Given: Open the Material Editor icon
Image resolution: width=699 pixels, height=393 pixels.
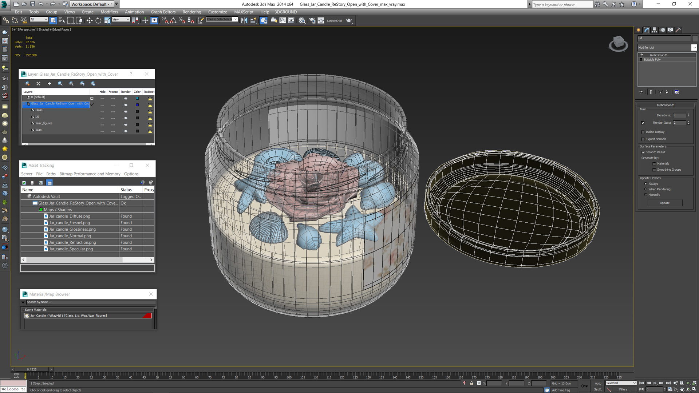Looking at the screenshot, I should [x=302, y=20].
